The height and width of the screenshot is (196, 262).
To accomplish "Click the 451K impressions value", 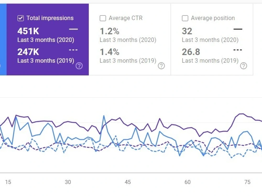I will [x=28, y=31].
